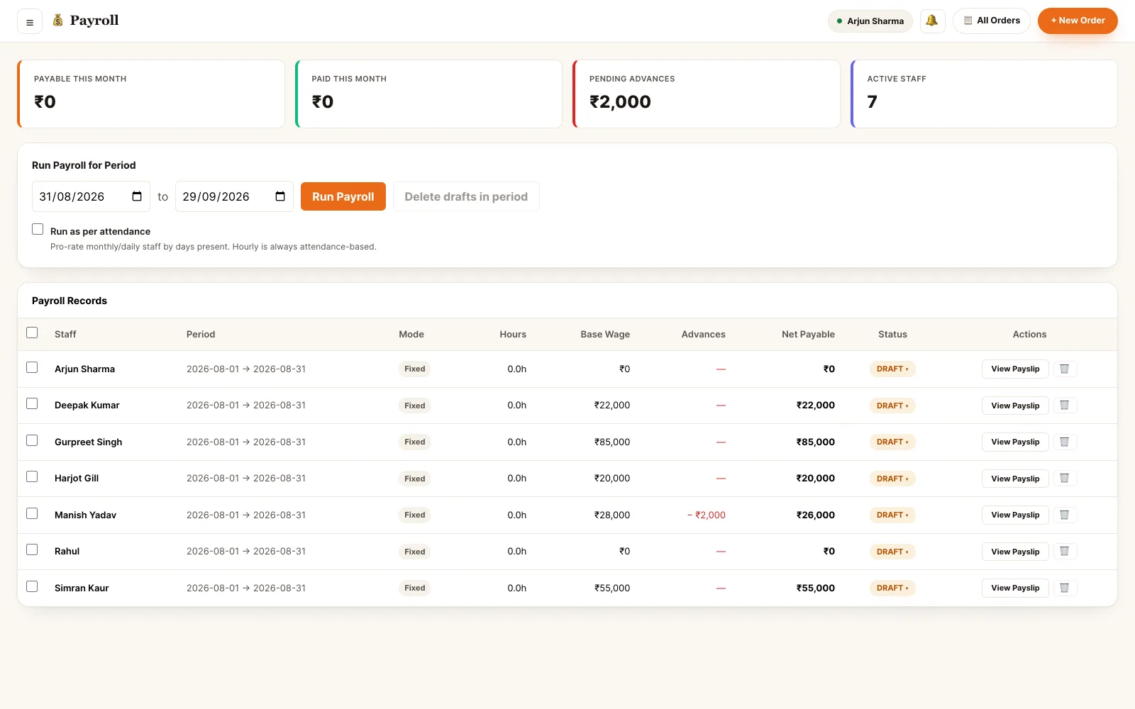Click the Payroll money bag logo

pyautogui.click(x=58, y=21)
